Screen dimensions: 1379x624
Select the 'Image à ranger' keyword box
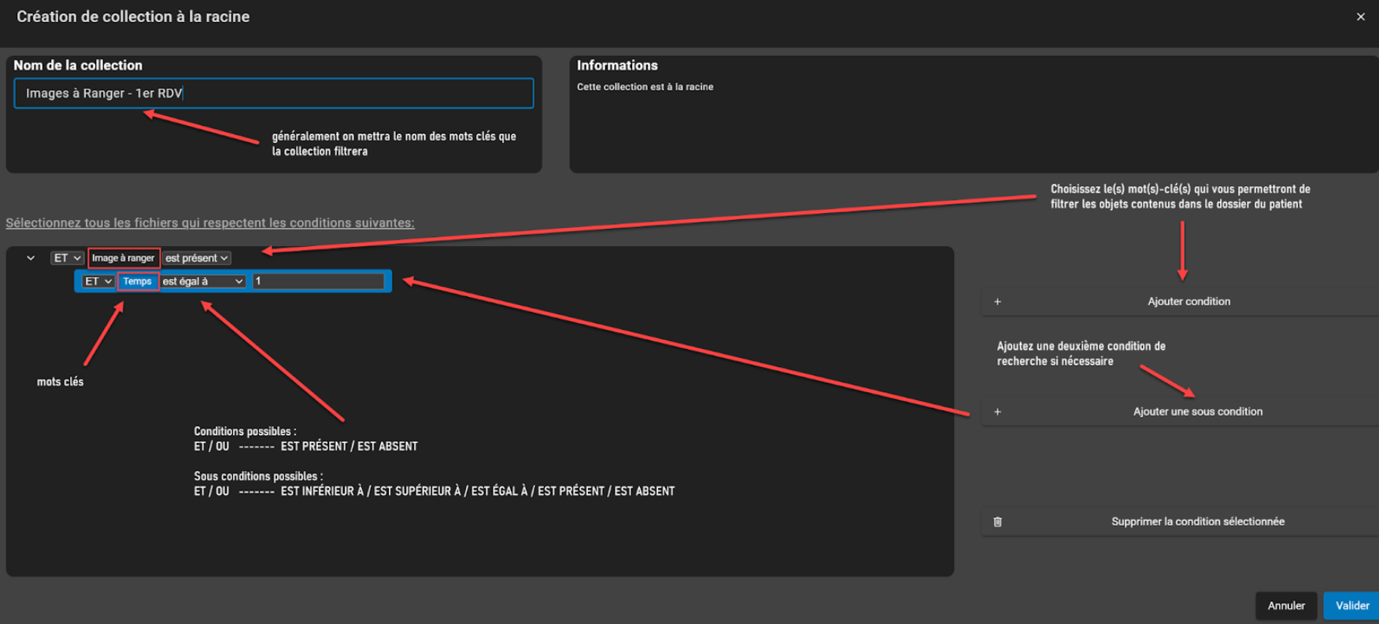coord(123,258)
